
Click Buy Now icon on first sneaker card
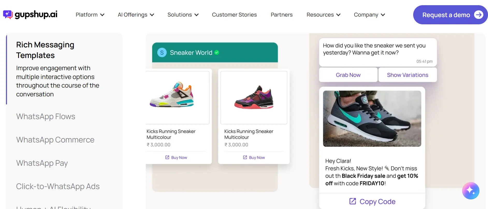[167, 157]
